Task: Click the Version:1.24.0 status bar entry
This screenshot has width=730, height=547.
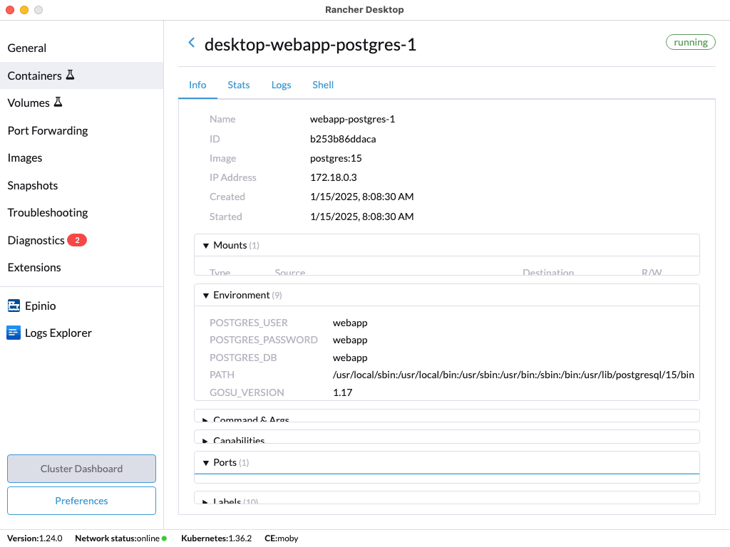Action: pos(34,538)
